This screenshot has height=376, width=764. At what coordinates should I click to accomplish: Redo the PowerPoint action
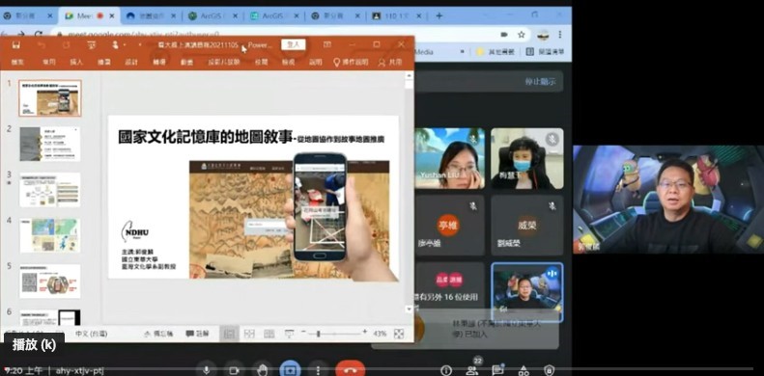(x=66, y=45)
